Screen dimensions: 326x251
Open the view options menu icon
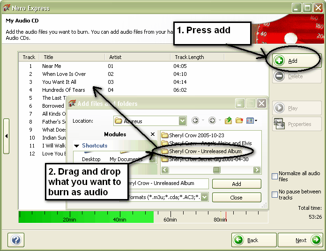(252, 120)
